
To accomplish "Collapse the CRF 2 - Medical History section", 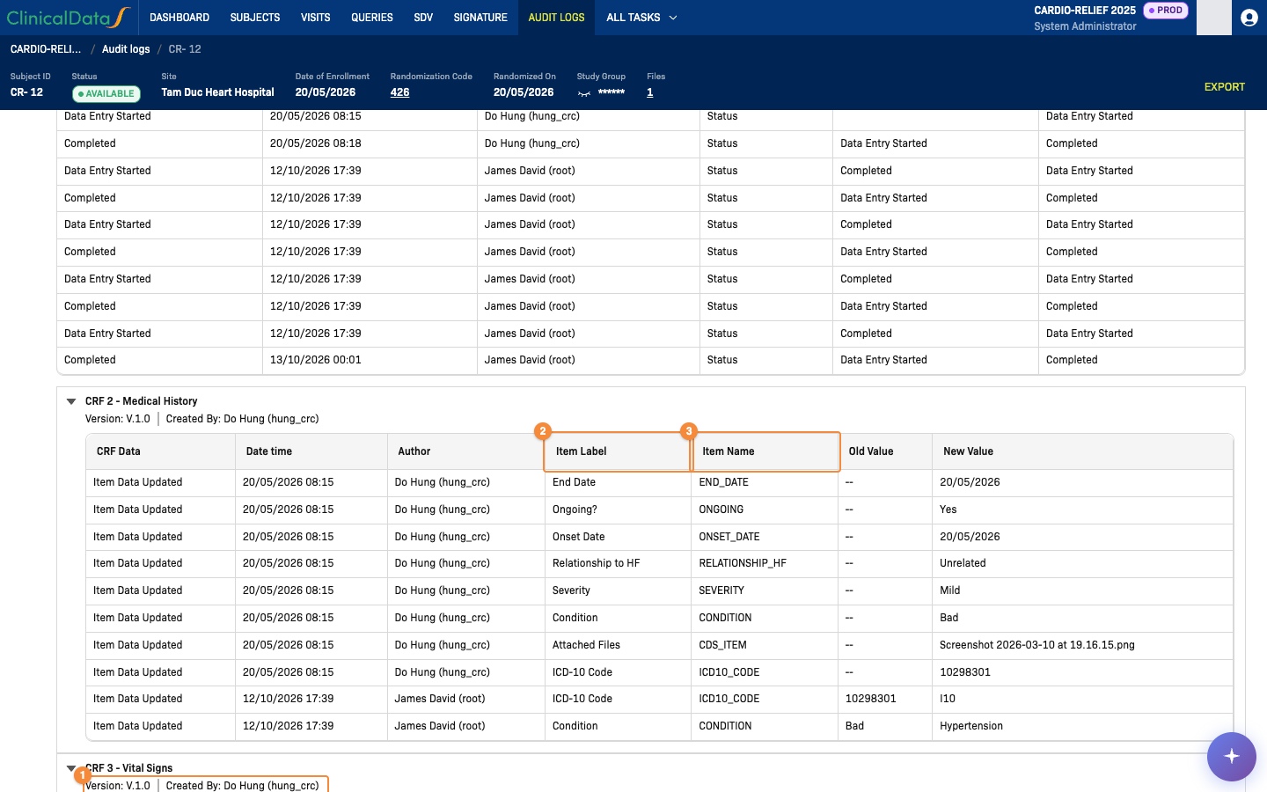I will (71, 401).
